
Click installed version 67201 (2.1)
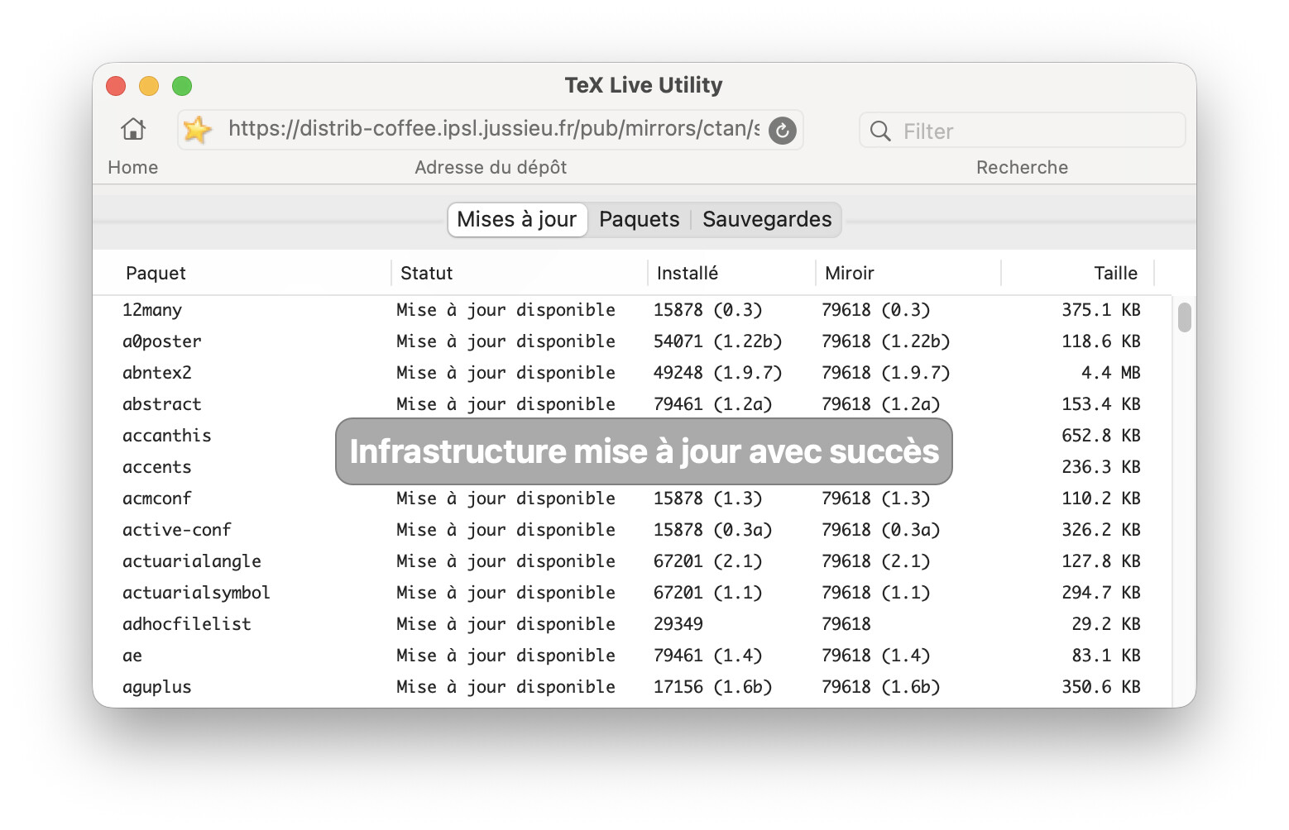(x=707, y=561)
